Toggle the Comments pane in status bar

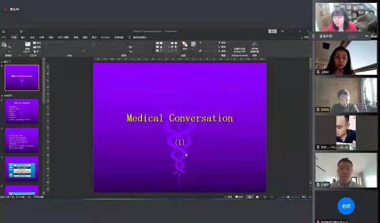(x=239, y=197)
